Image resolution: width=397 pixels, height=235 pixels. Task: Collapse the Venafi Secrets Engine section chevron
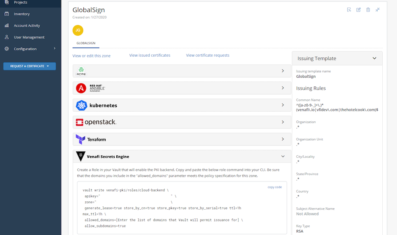(283, 157)
